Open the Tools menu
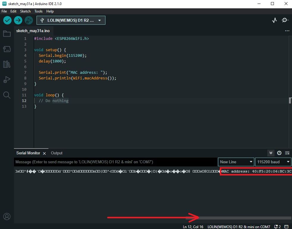 click(38, 11)
